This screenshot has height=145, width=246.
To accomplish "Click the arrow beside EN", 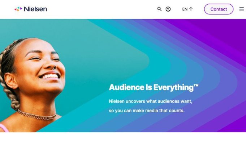I will 191,9.
